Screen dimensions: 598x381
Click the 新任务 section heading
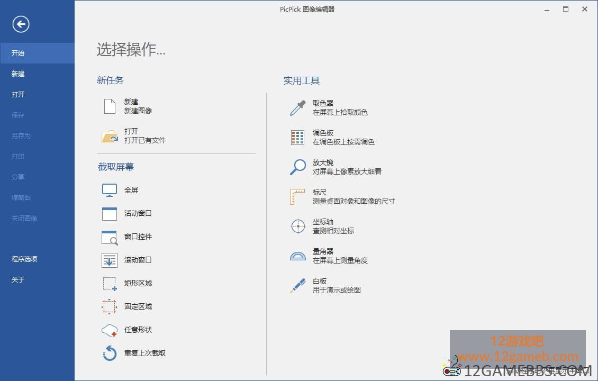click(110, 80)
